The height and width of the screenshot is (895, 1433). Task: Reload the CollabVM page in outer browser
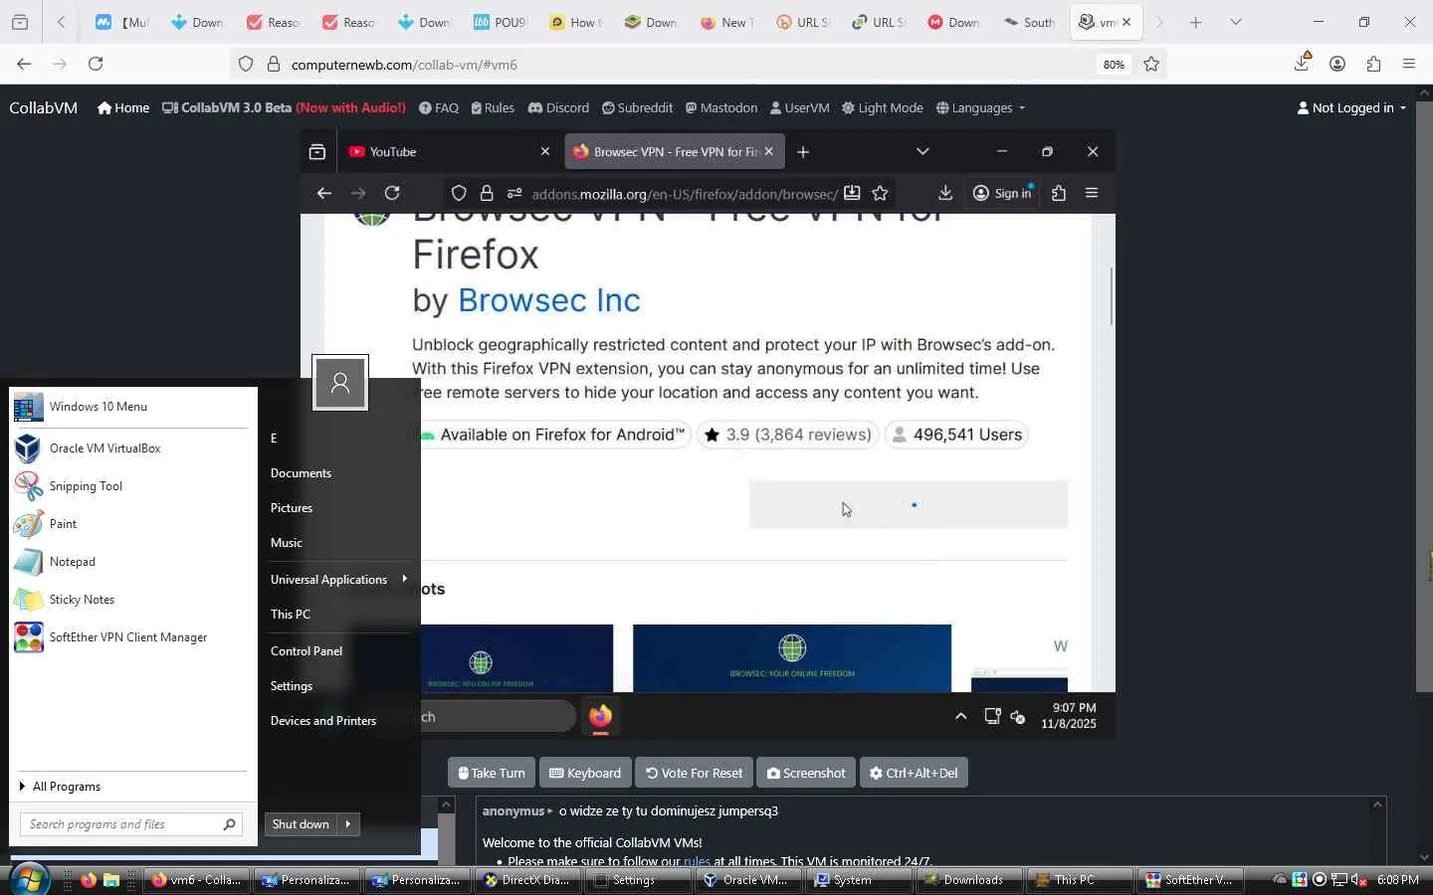(96, 65)
